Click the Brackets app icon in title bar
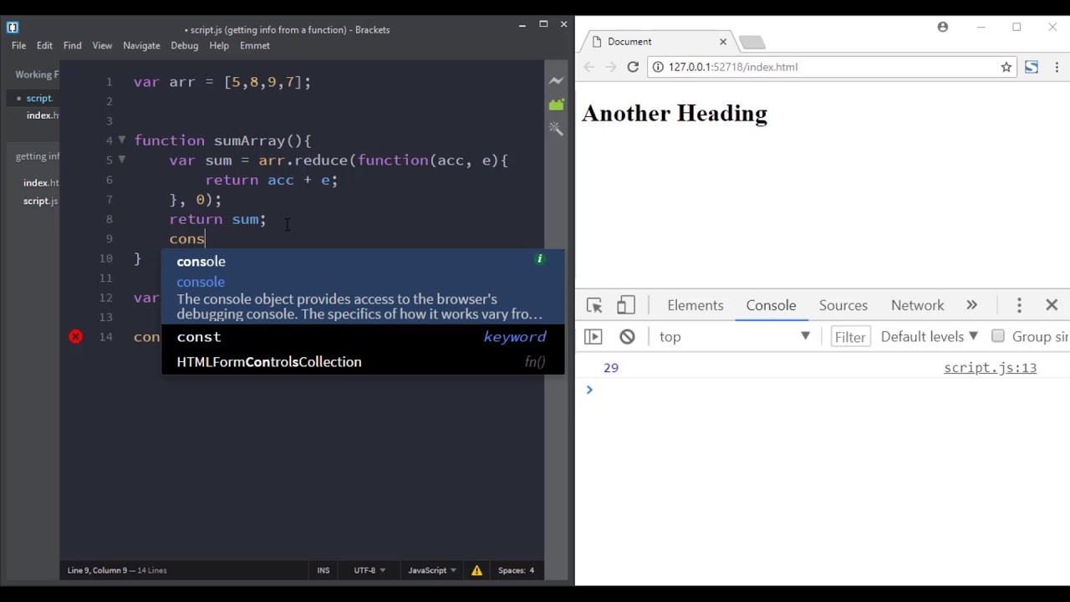Image resolution: width=1070 pixels, height=602 pixels. (x=12, y=27)
